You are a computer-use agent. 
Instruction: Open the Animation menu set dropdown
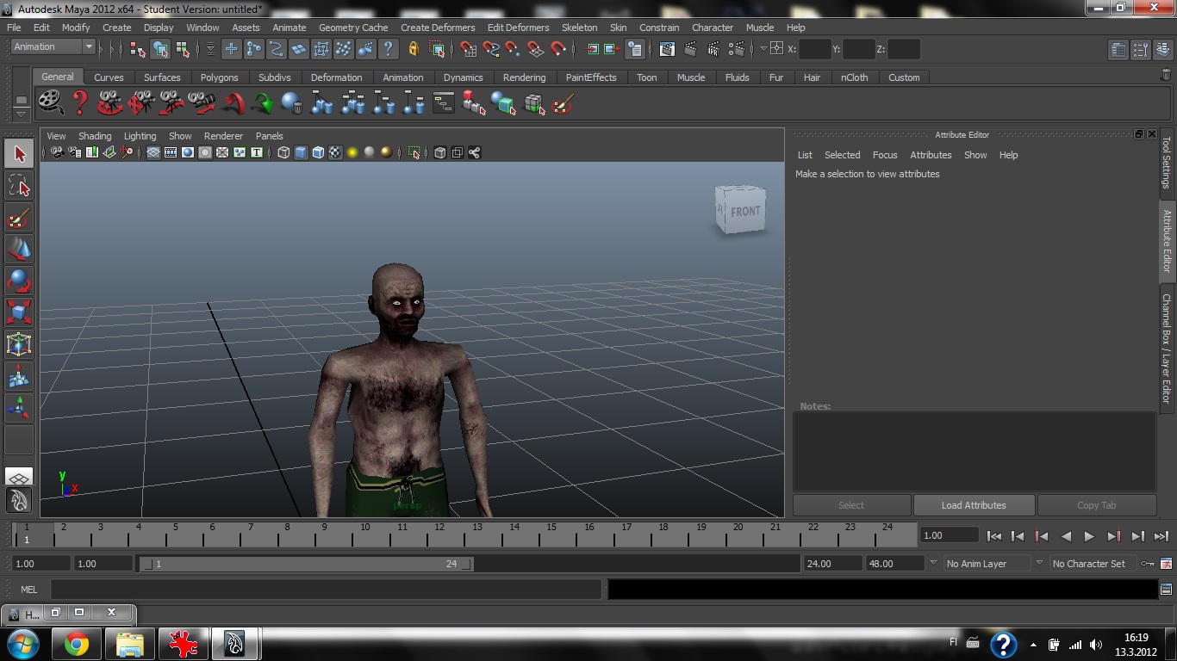[53, 47]
